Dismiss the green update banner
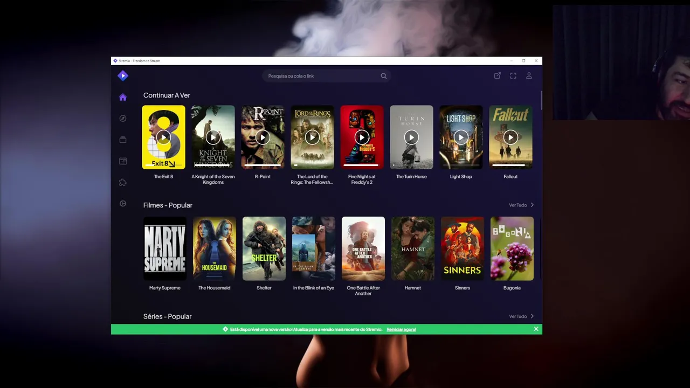This screenshot has height=388, width=690. click(536, 329)
